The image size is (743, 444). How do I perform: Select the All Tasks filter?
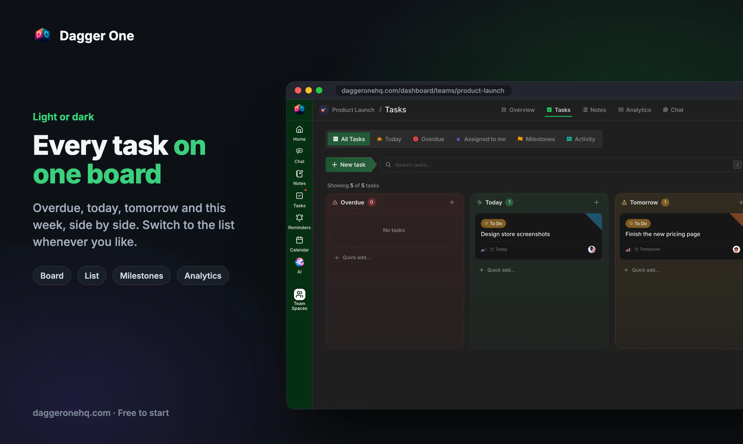coord(349,139)
